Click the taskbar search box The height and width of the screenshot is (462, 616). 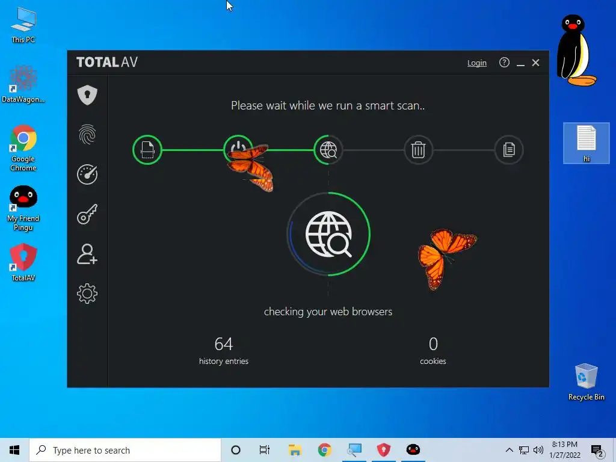point(125,450)
